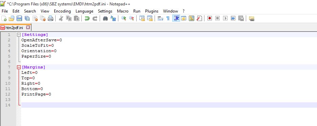Open the Plugins menu
The image size is (317, 126).
point(152,11)
